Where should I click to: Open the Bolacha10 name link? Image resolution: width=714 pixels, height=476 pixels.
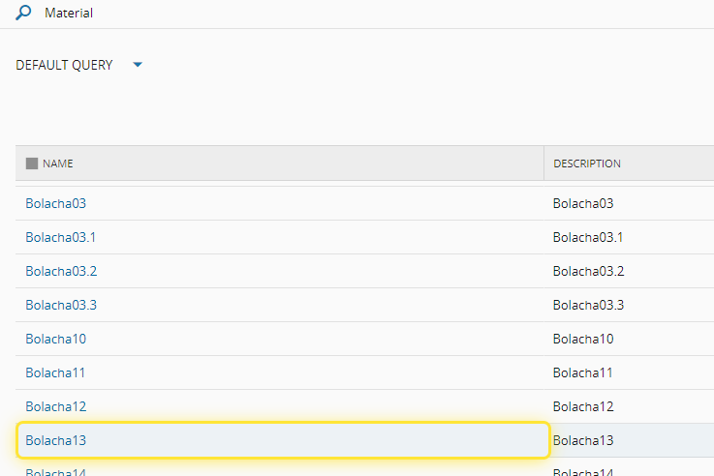[x=56, y=339]
